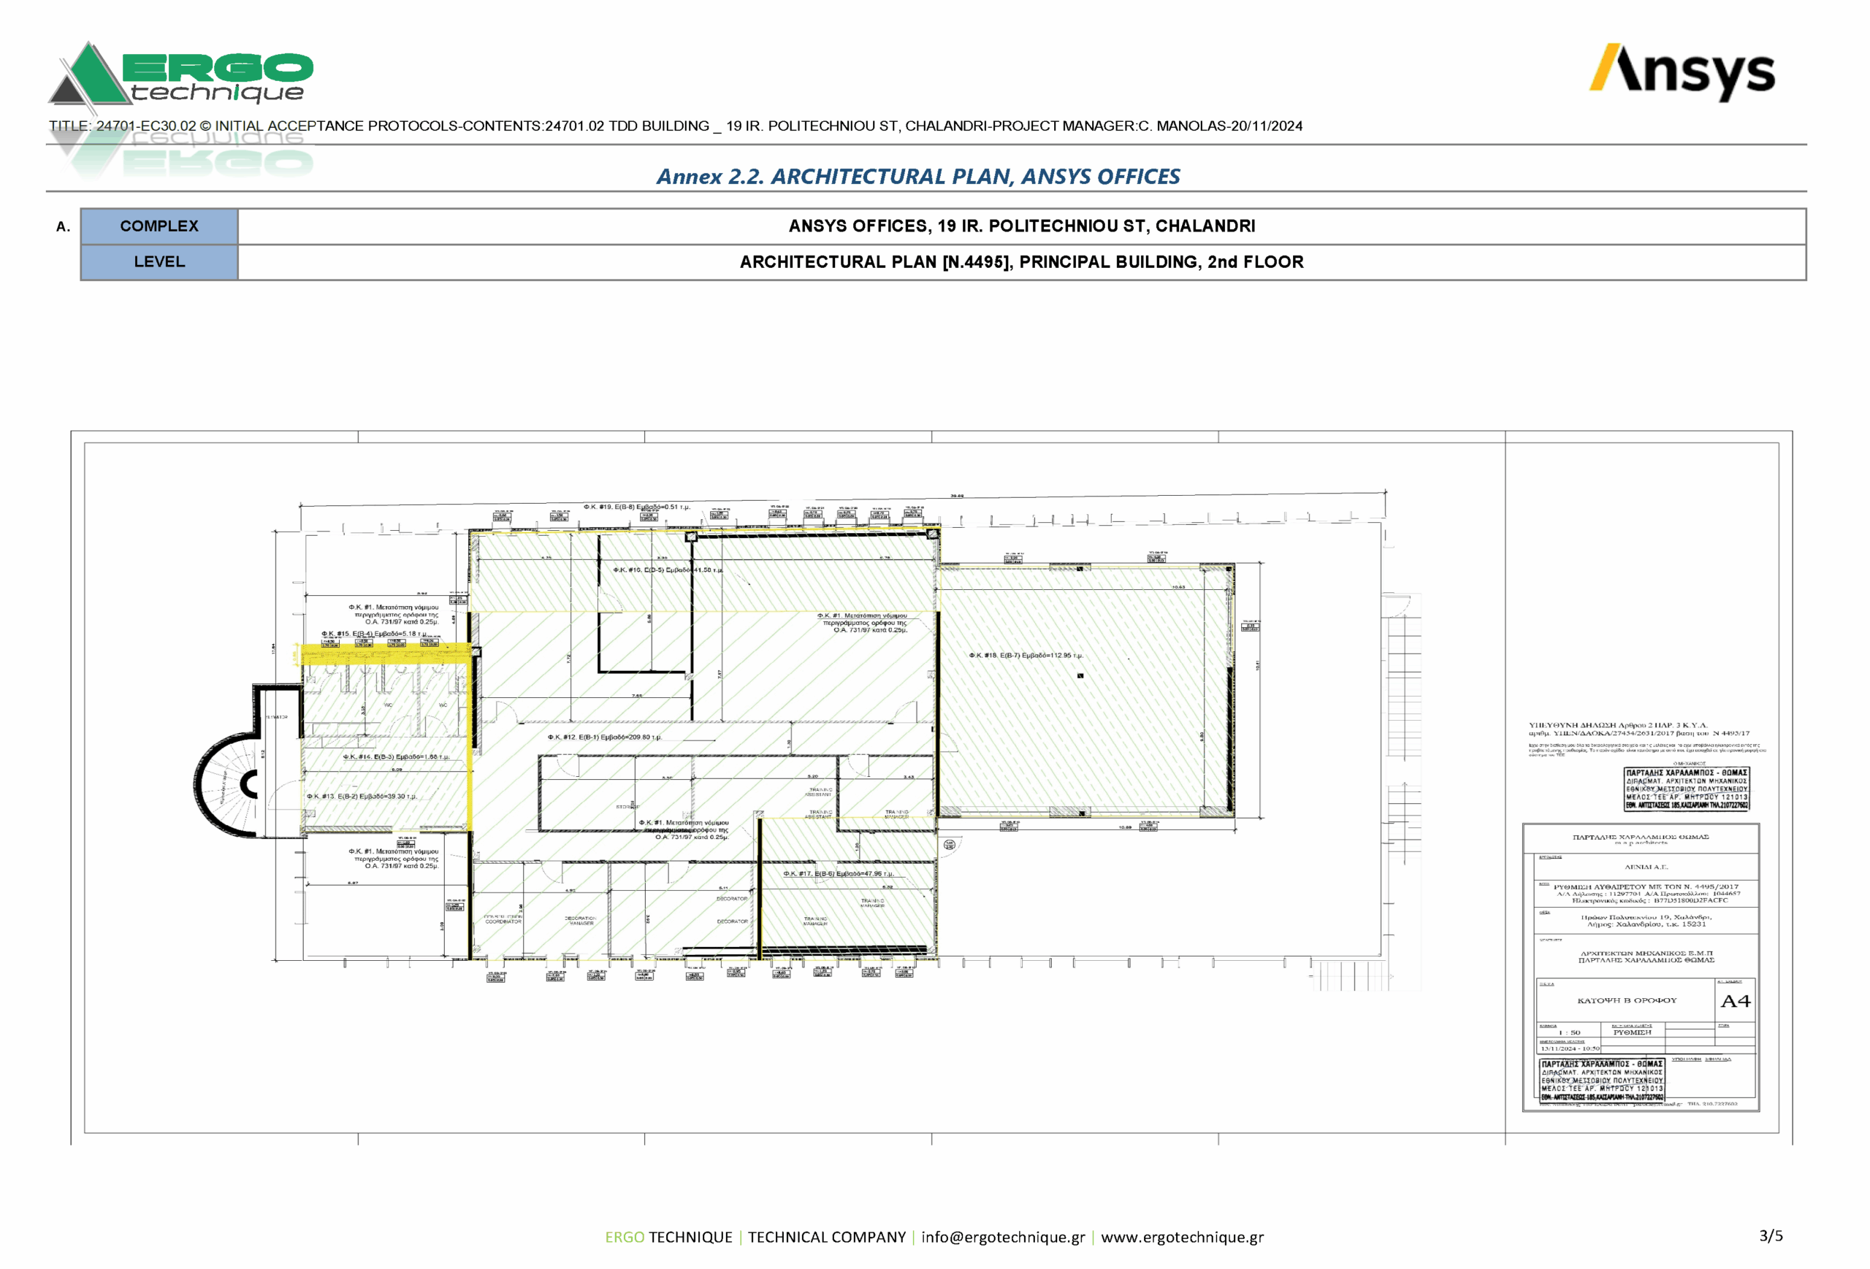This screenshot has height=1269, width=1870.
Task: Open the info@ergotechnique.gr email link
Action: click(1003, 1237)
